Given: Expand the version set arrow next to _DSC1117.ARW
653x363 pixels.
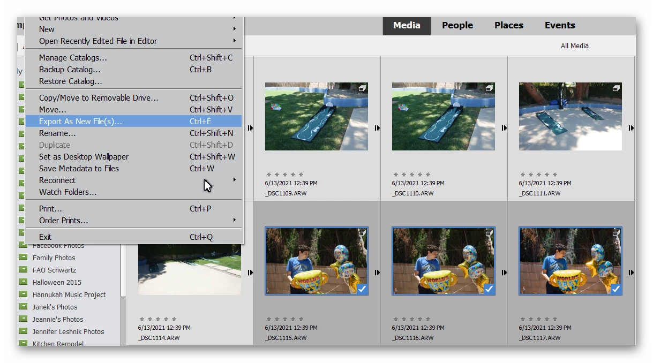Looking at the screenshot, I should 631,273.
